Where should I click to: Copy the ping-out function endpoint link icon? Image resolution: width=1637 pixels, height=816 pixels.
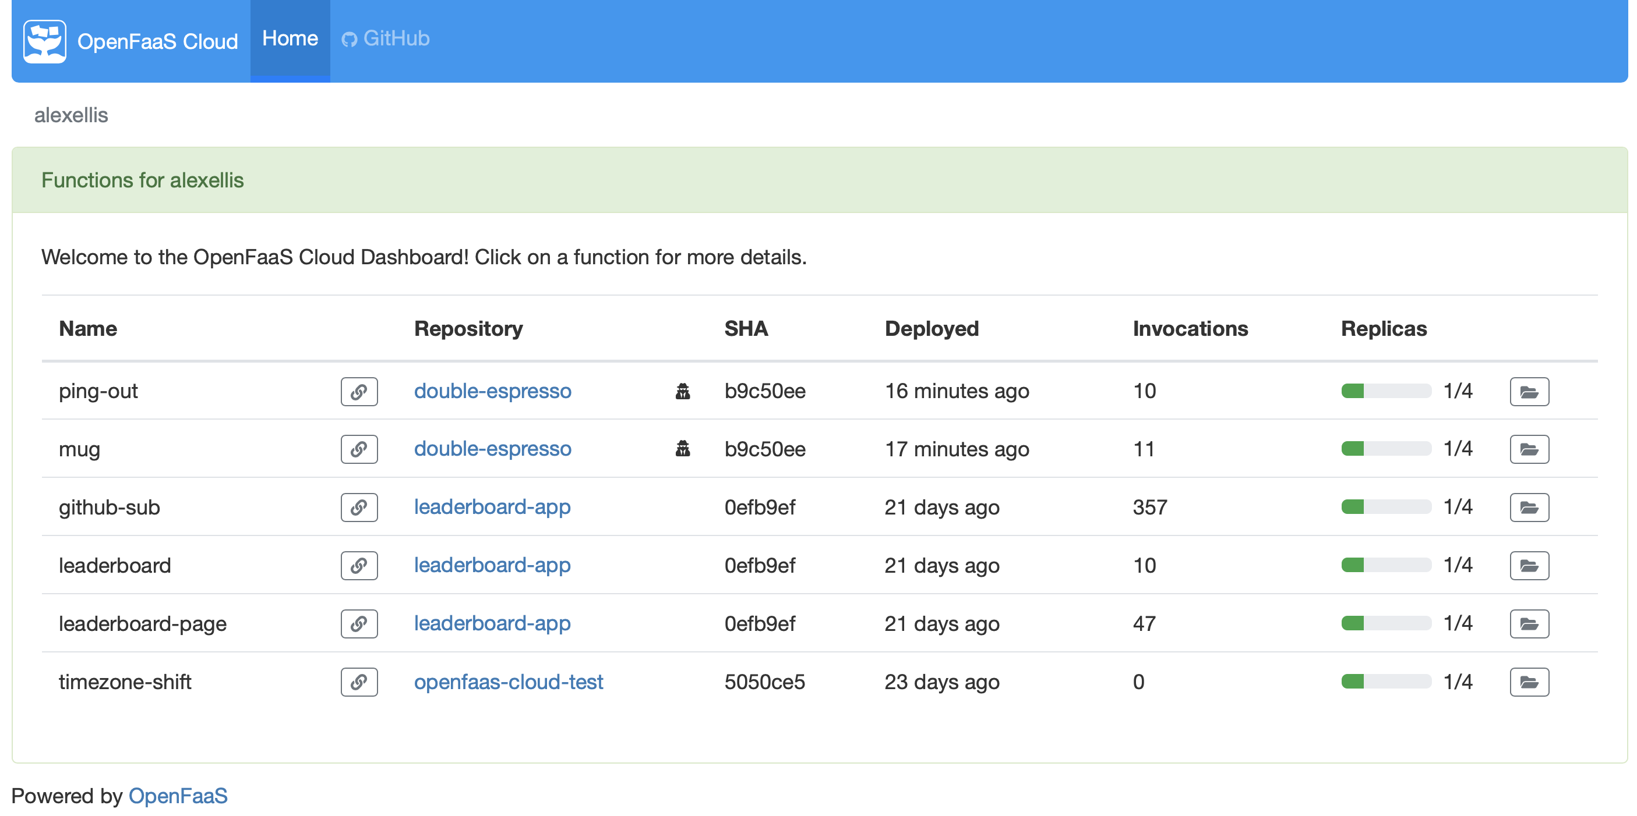coord(359,391)
